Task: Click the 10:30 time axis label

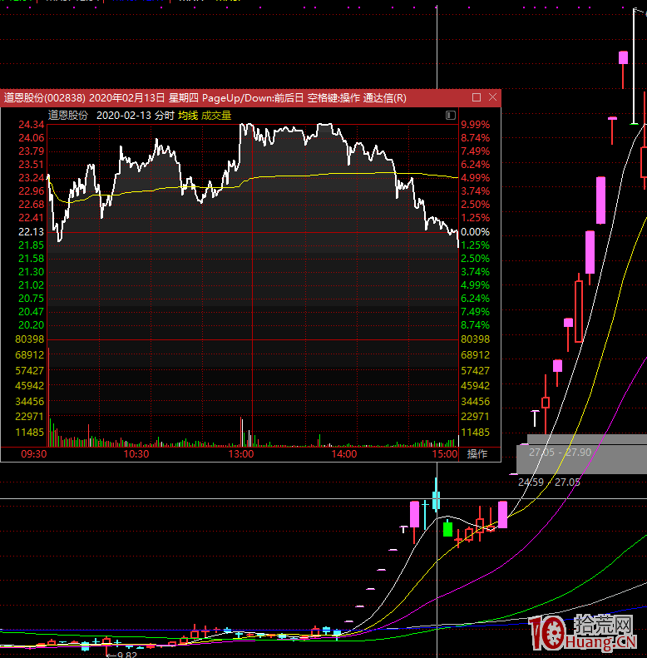Action: coord(136,454)
